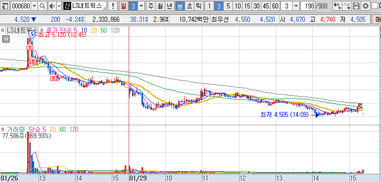The image size is (381, 182).
Task: Click the 최우선 quote label
Action: 220,20
